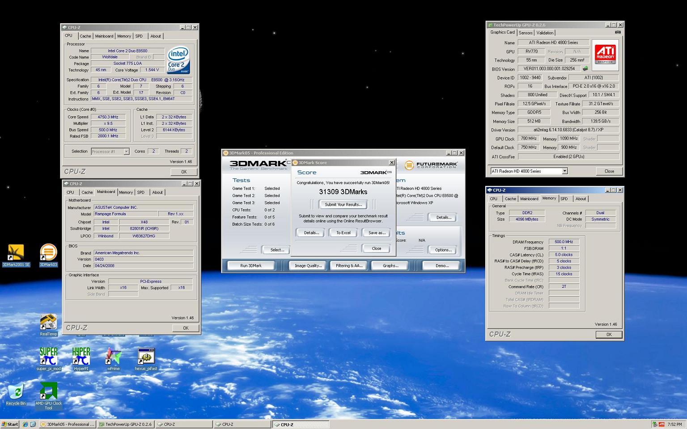This screenshot has width=687, height=429.
Task: Click OK in the memory CPU-Z window
Action: coord(609,334)
